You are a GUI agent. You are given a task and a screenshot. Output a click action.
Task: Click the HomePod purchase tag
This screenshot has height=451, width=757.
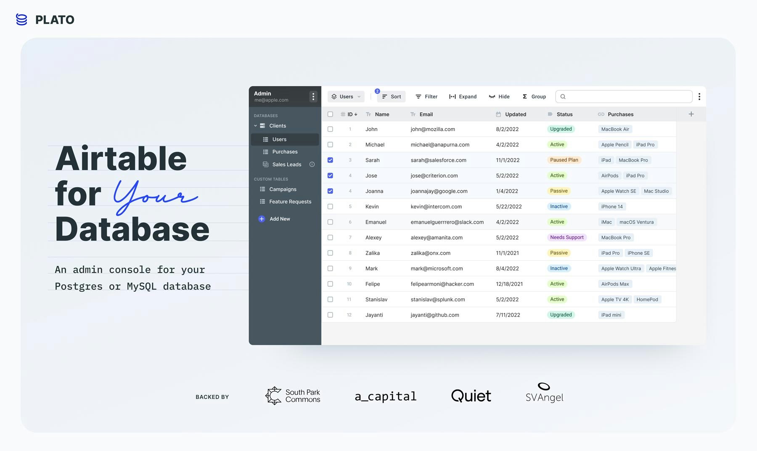[647, 300]
